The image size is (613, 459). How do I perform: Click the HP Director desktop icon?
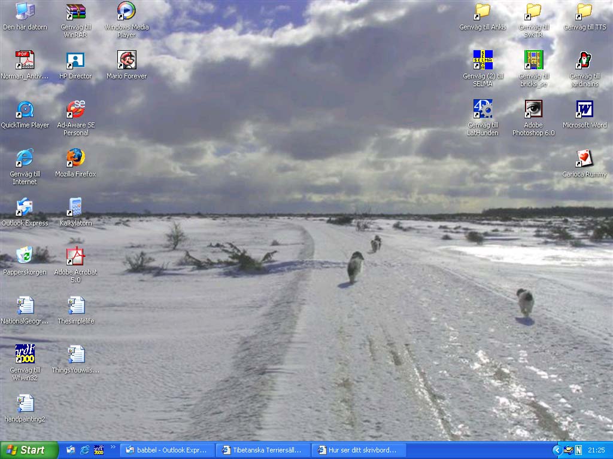[x=75, y=60]
